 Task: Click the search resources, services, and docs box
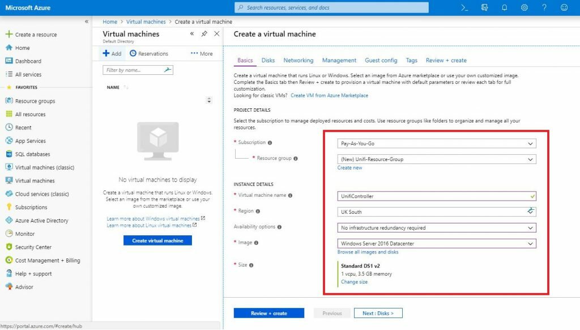(331, 7)
